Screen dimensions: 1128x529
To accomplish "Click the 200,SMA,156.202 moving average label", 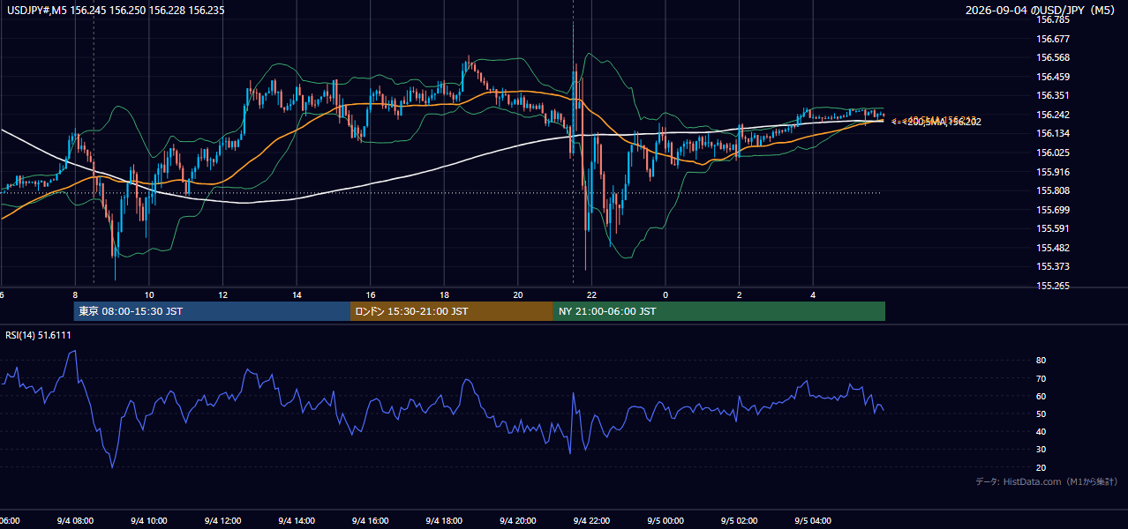I will (x=944, y=122).
